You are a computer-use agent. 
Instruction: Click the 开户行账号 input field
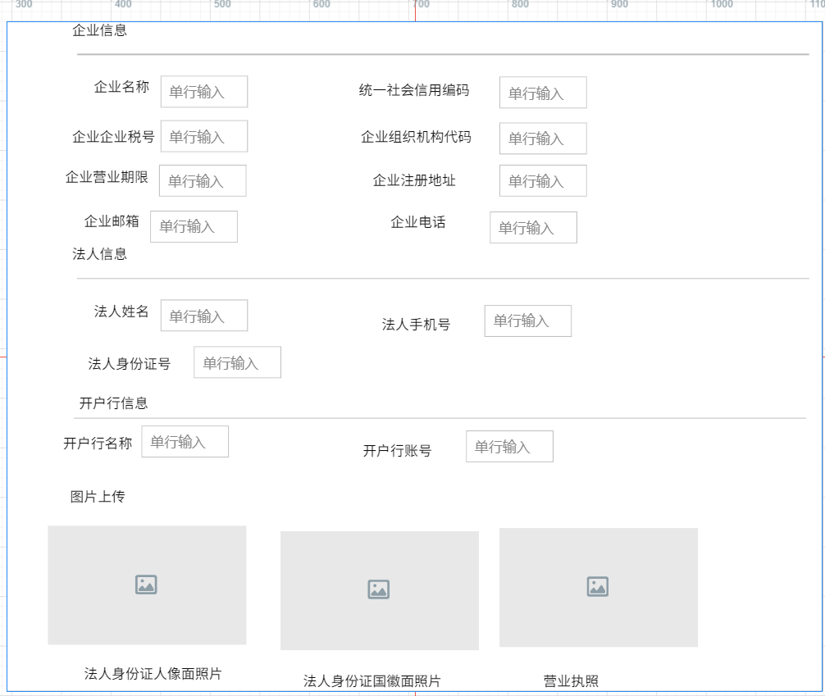click(x=510, y=447)
